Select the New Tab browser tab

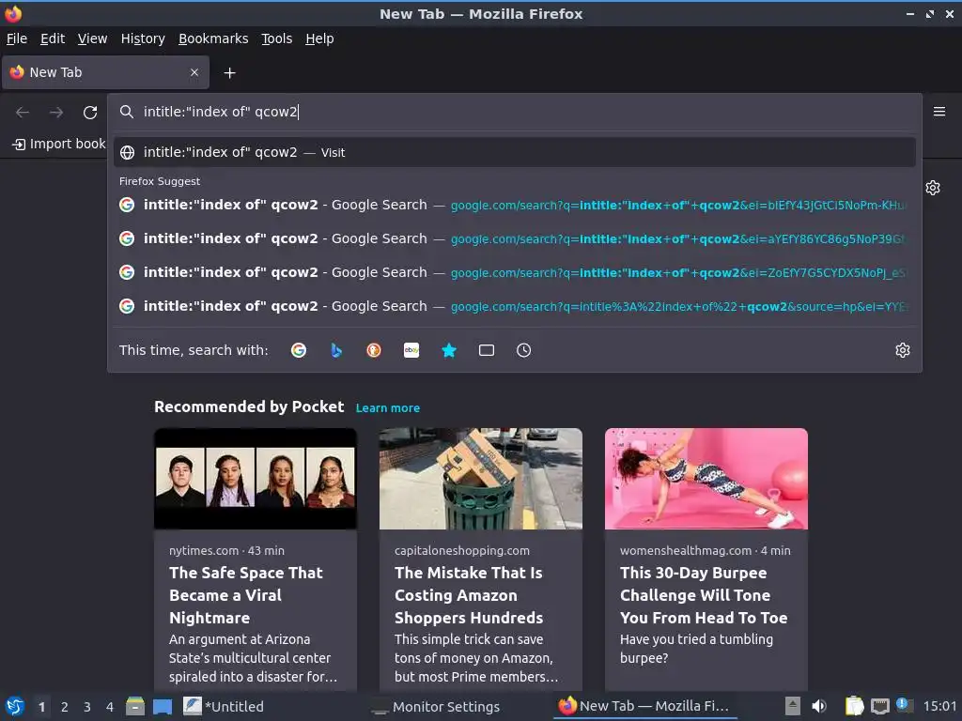pos(105,72)
